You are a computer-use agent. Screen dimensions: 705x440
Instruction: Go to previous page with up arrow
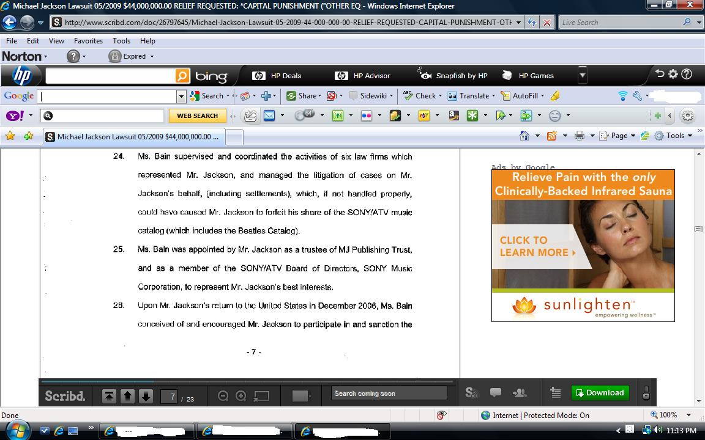(128, 396)
